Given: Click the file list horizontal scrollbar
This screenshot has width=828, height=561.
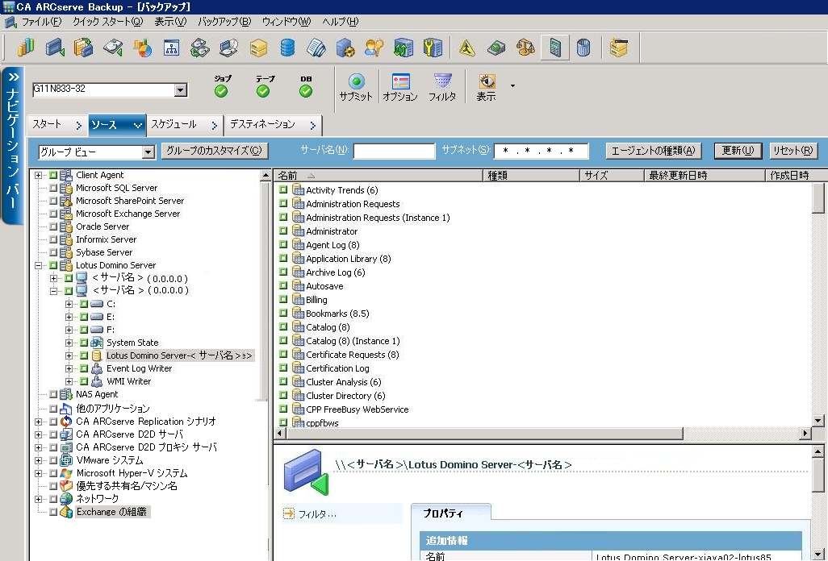Looking at the screenshot, I should (x=541, y=434).
